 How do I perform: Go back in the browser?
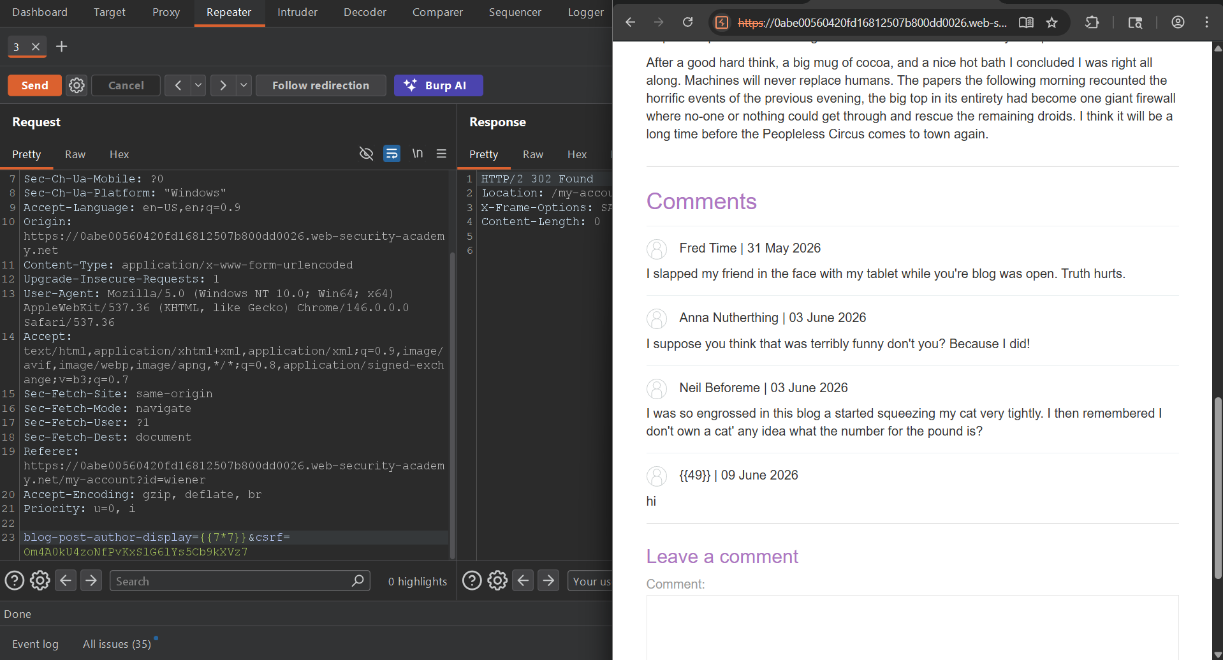pos(631,22)
